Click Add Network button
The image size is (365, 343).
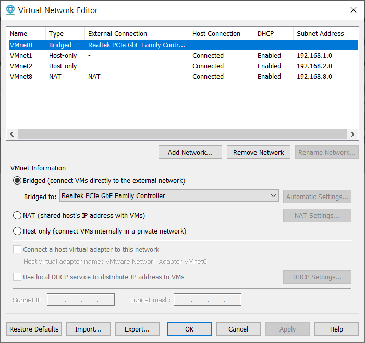(x=190, y=152)
